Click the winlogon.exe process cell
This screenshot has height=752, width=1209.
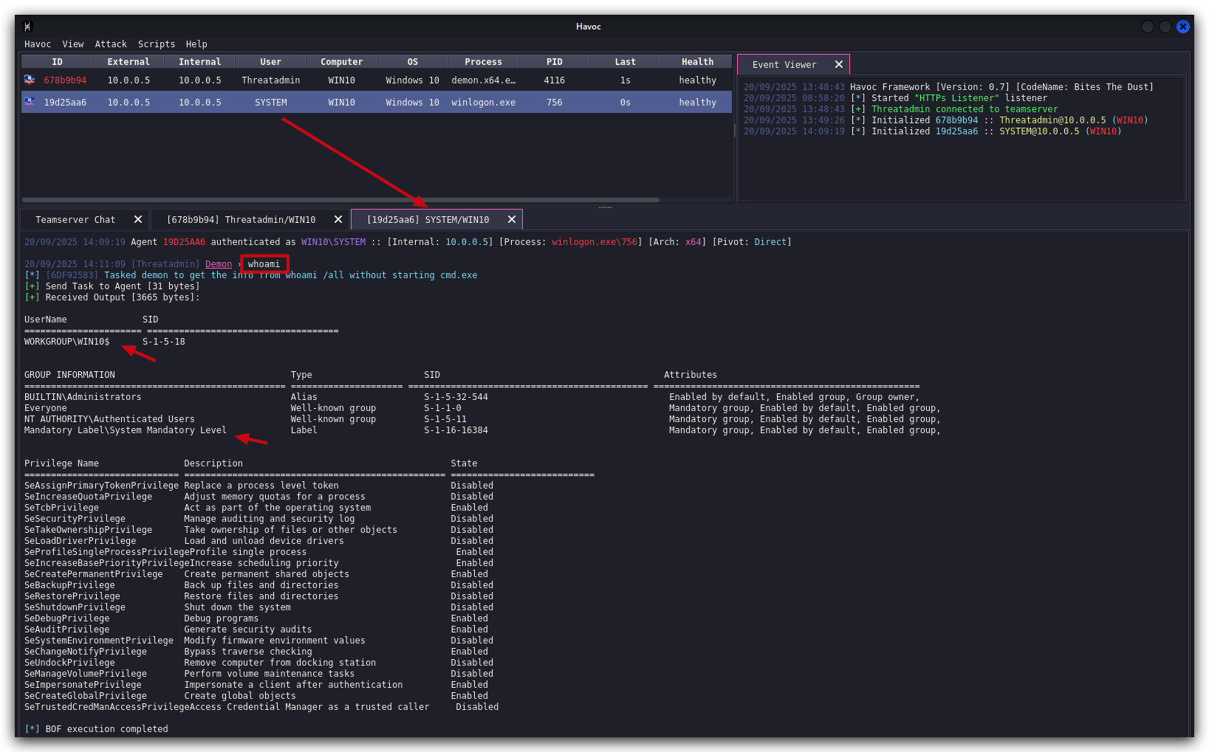coord(484,103)
